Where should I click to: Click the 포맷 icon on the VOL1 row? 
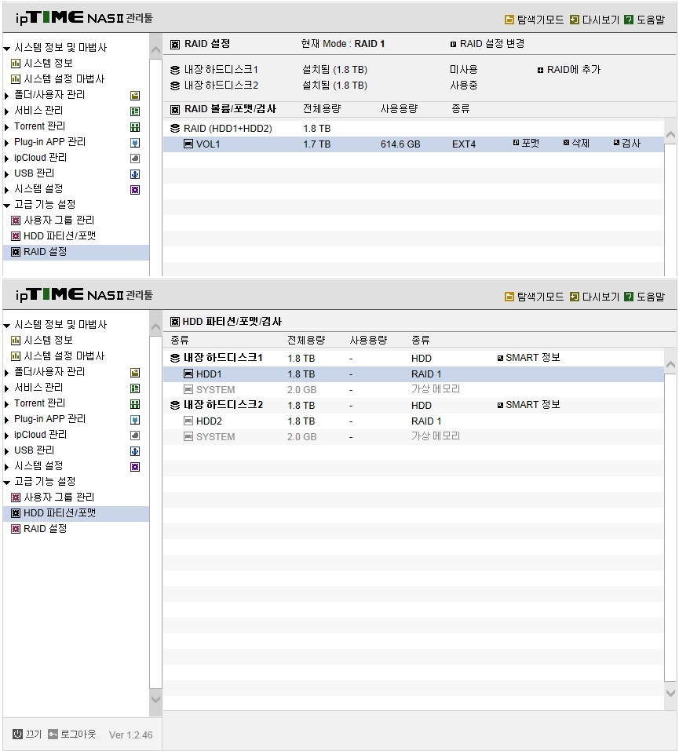click(516, 143)
